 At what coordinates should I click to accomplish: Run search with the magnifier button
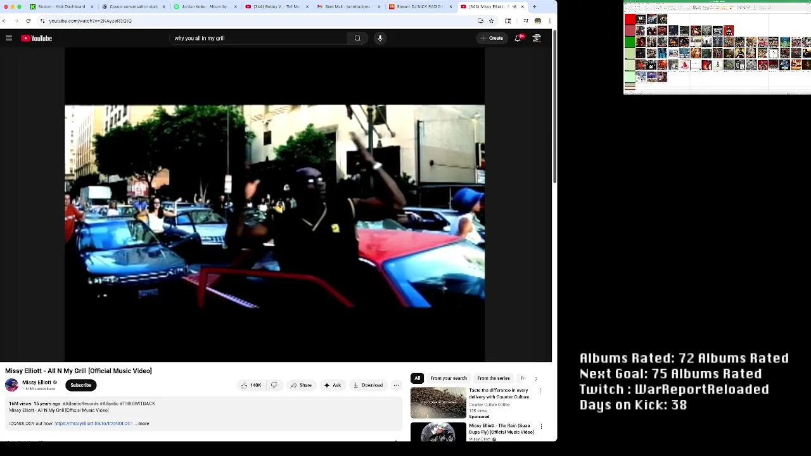[x=357, y=38]
